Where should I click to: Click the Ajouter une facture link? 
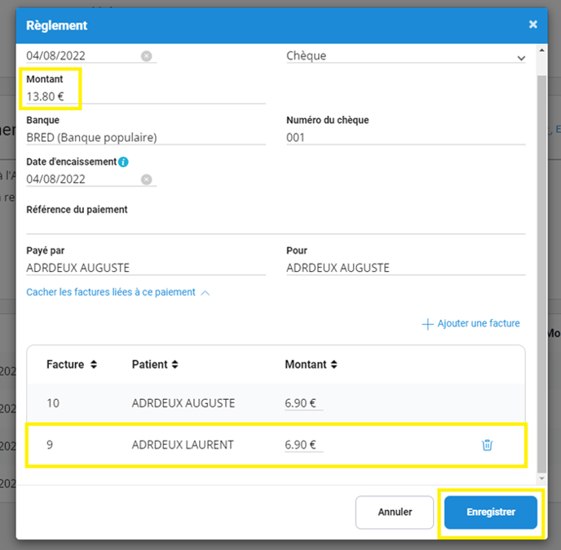(x=479, y=324)
